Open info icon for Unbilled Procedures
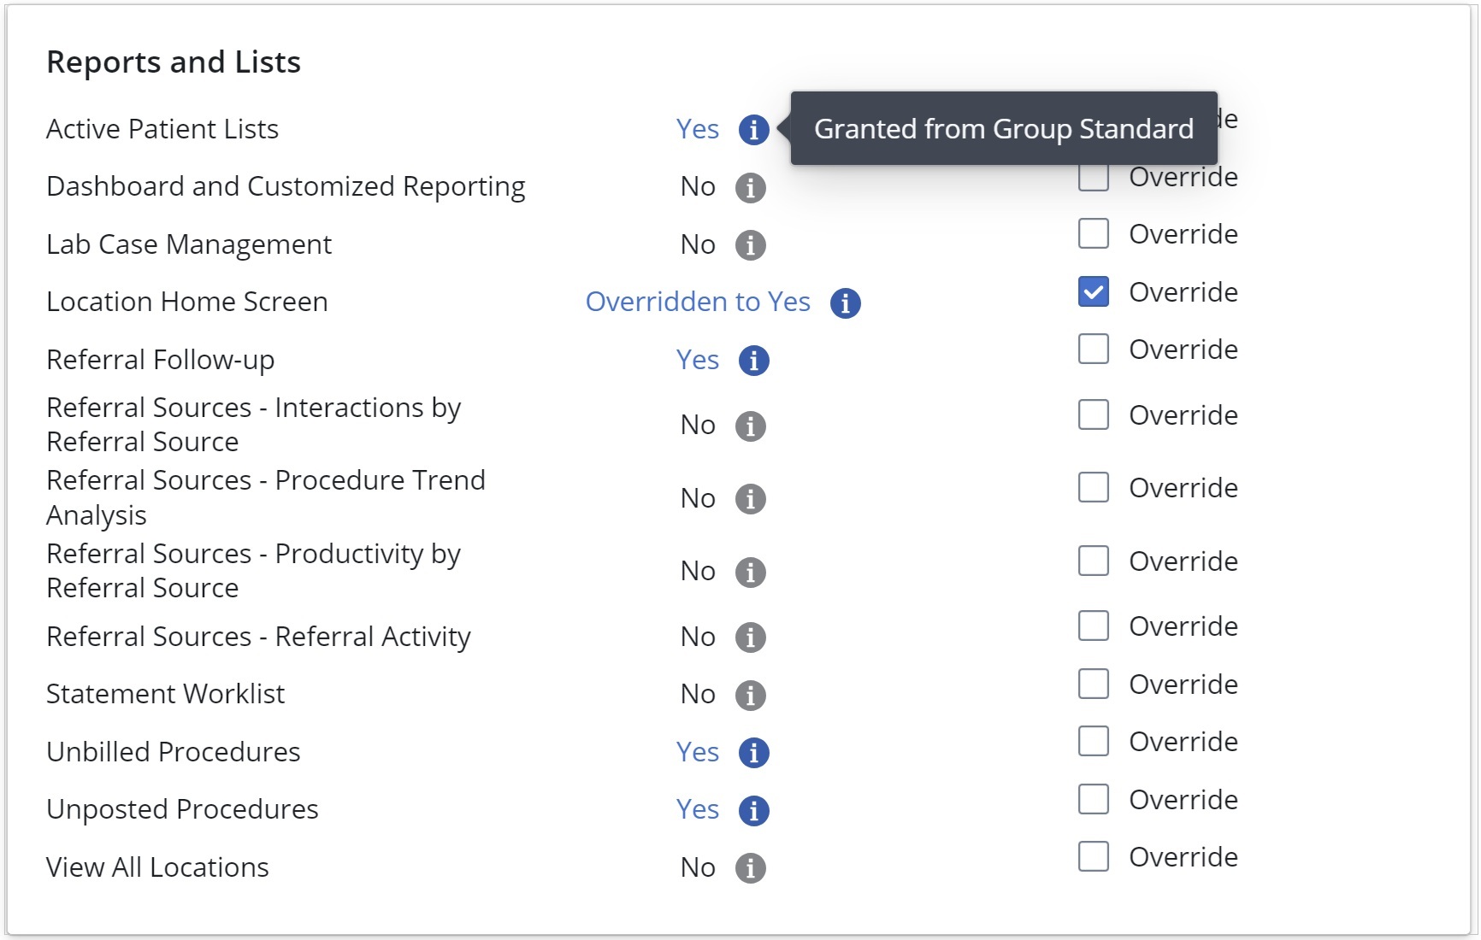Screen dimensions: 1481x940 point(753,753)
